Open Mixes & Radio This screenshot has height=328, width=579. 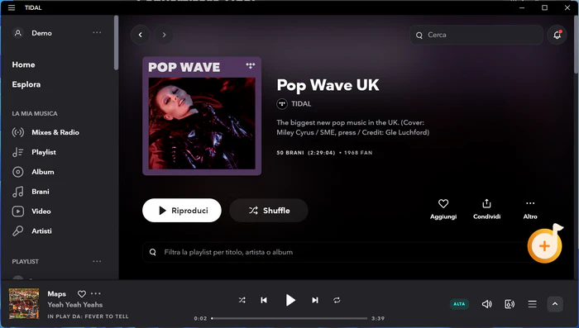coord(45,132)
